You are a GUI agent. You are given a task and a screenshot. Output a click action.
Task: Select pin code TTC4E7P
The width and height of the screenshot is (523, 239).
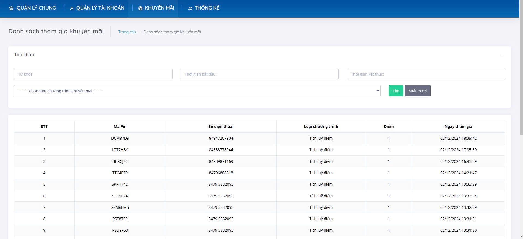point(120,173)
